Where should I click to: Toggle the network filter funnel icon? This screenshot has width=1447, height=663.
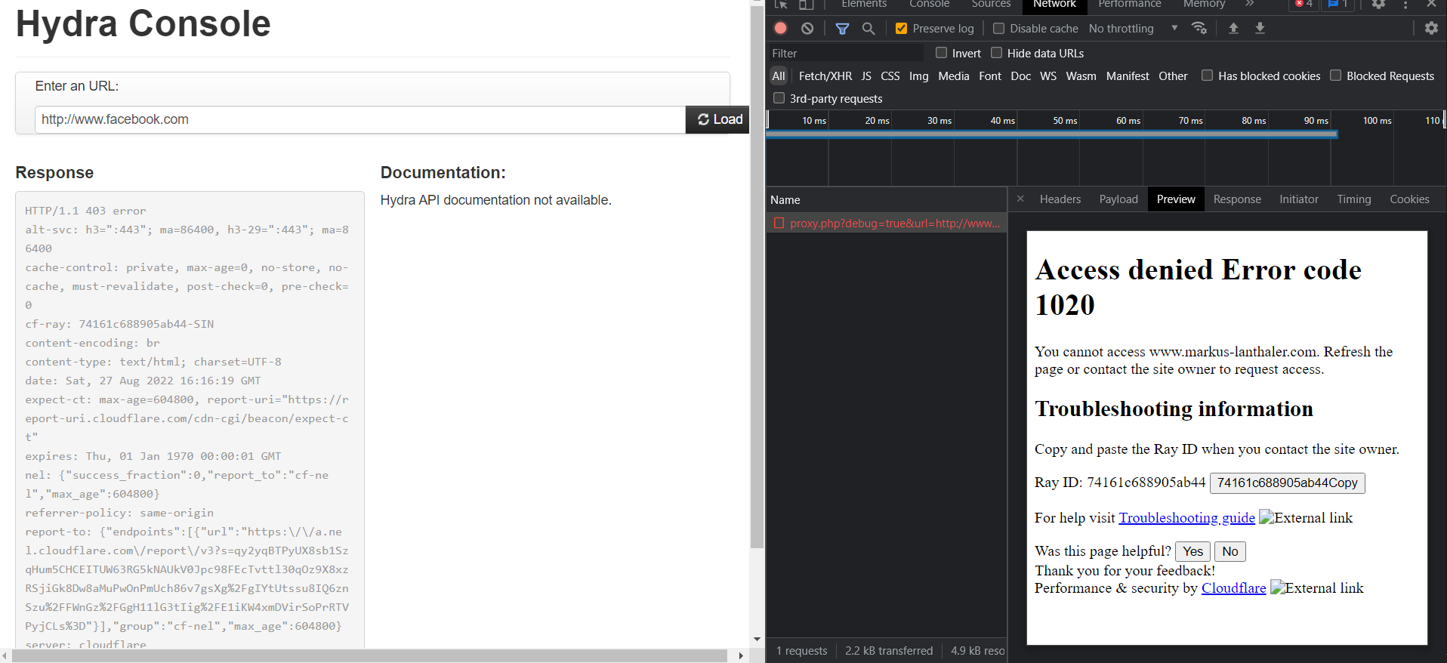842,28
